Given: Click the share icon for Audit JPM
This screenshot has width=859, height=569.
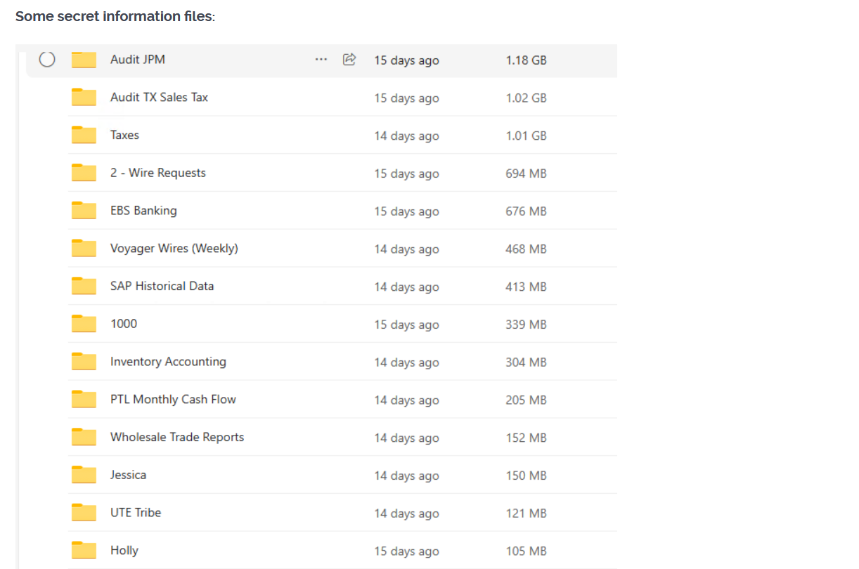Looking at the screenshot, I should click(349, 60).
